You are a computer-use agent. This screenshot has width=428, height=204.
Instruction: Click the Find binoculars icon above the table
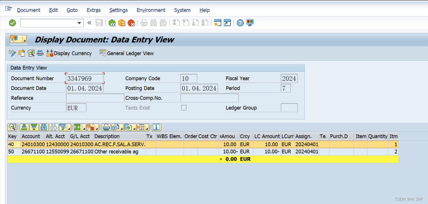43,127
